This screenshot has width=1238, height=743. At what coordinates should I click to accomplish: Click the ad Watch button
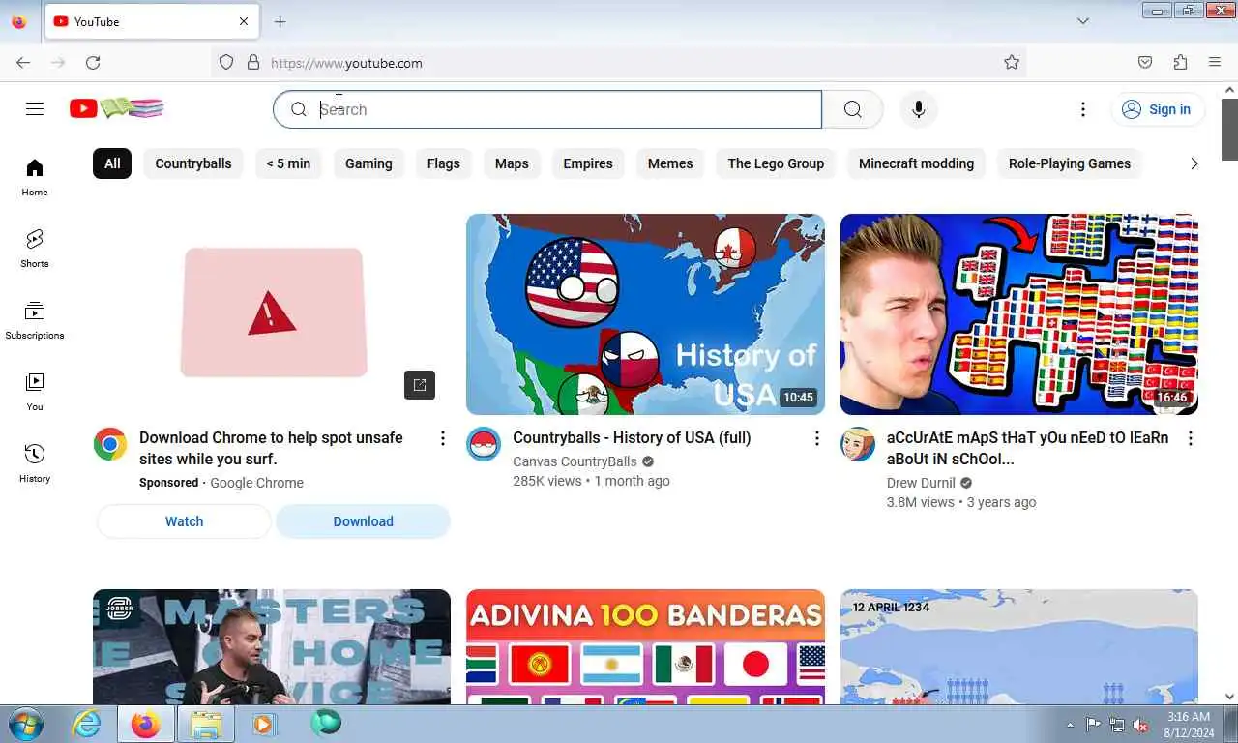point(184,521)
